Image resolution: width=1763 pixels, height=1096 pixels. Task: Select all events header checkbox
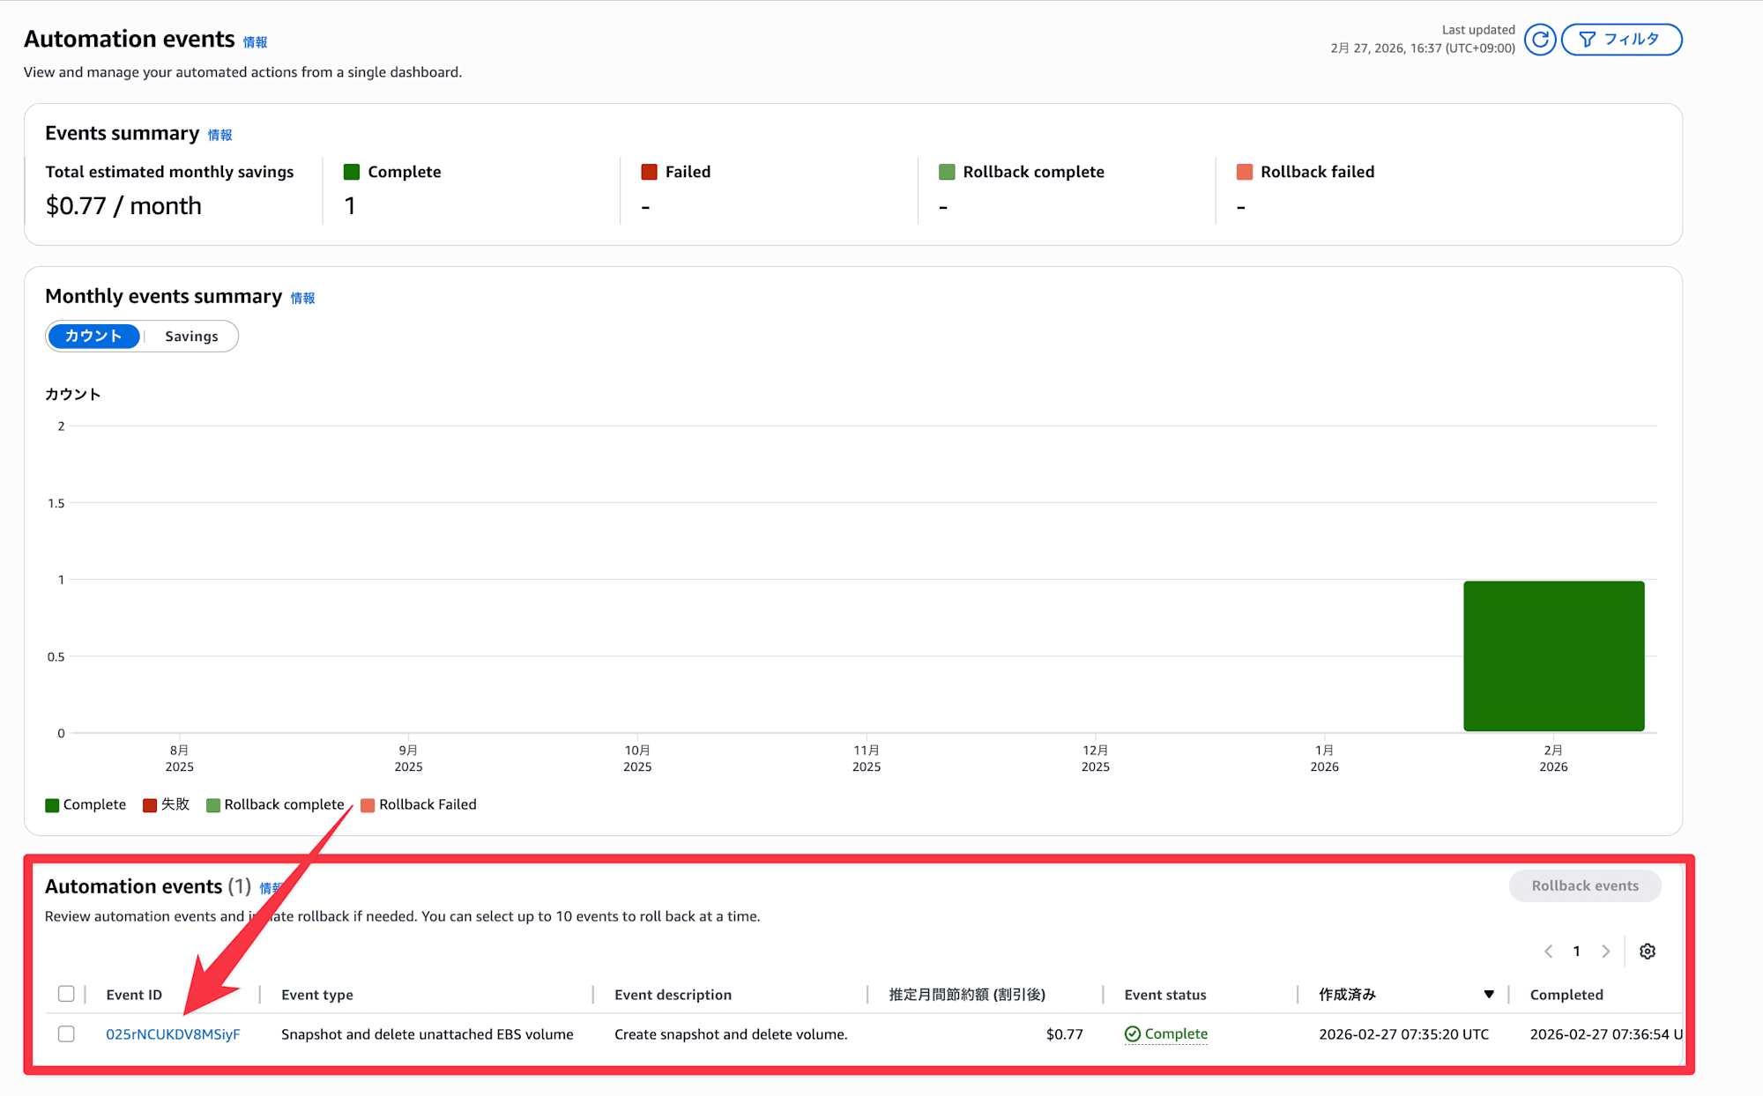tap(66, 994)
